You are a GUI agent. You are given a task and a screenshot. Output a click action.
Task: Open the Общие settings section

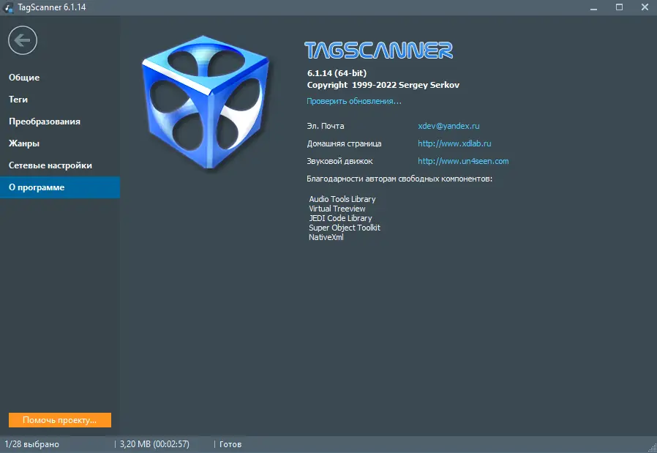(60, 78)
